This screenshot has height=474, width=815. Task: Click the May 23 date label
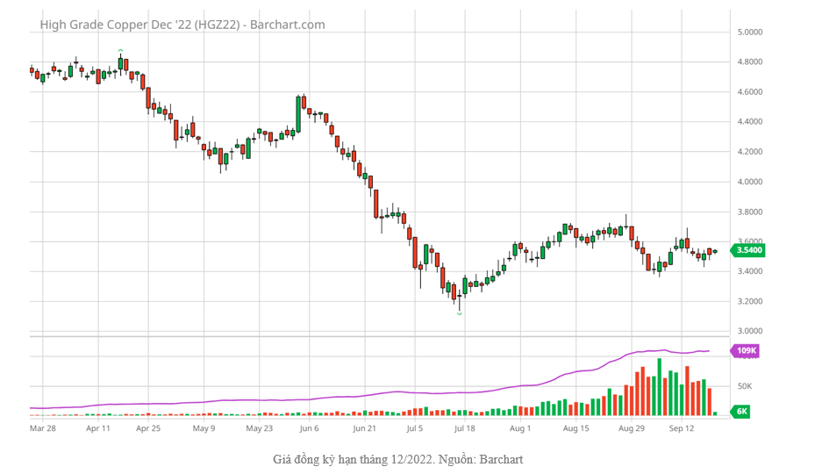[x=260, y=428]
